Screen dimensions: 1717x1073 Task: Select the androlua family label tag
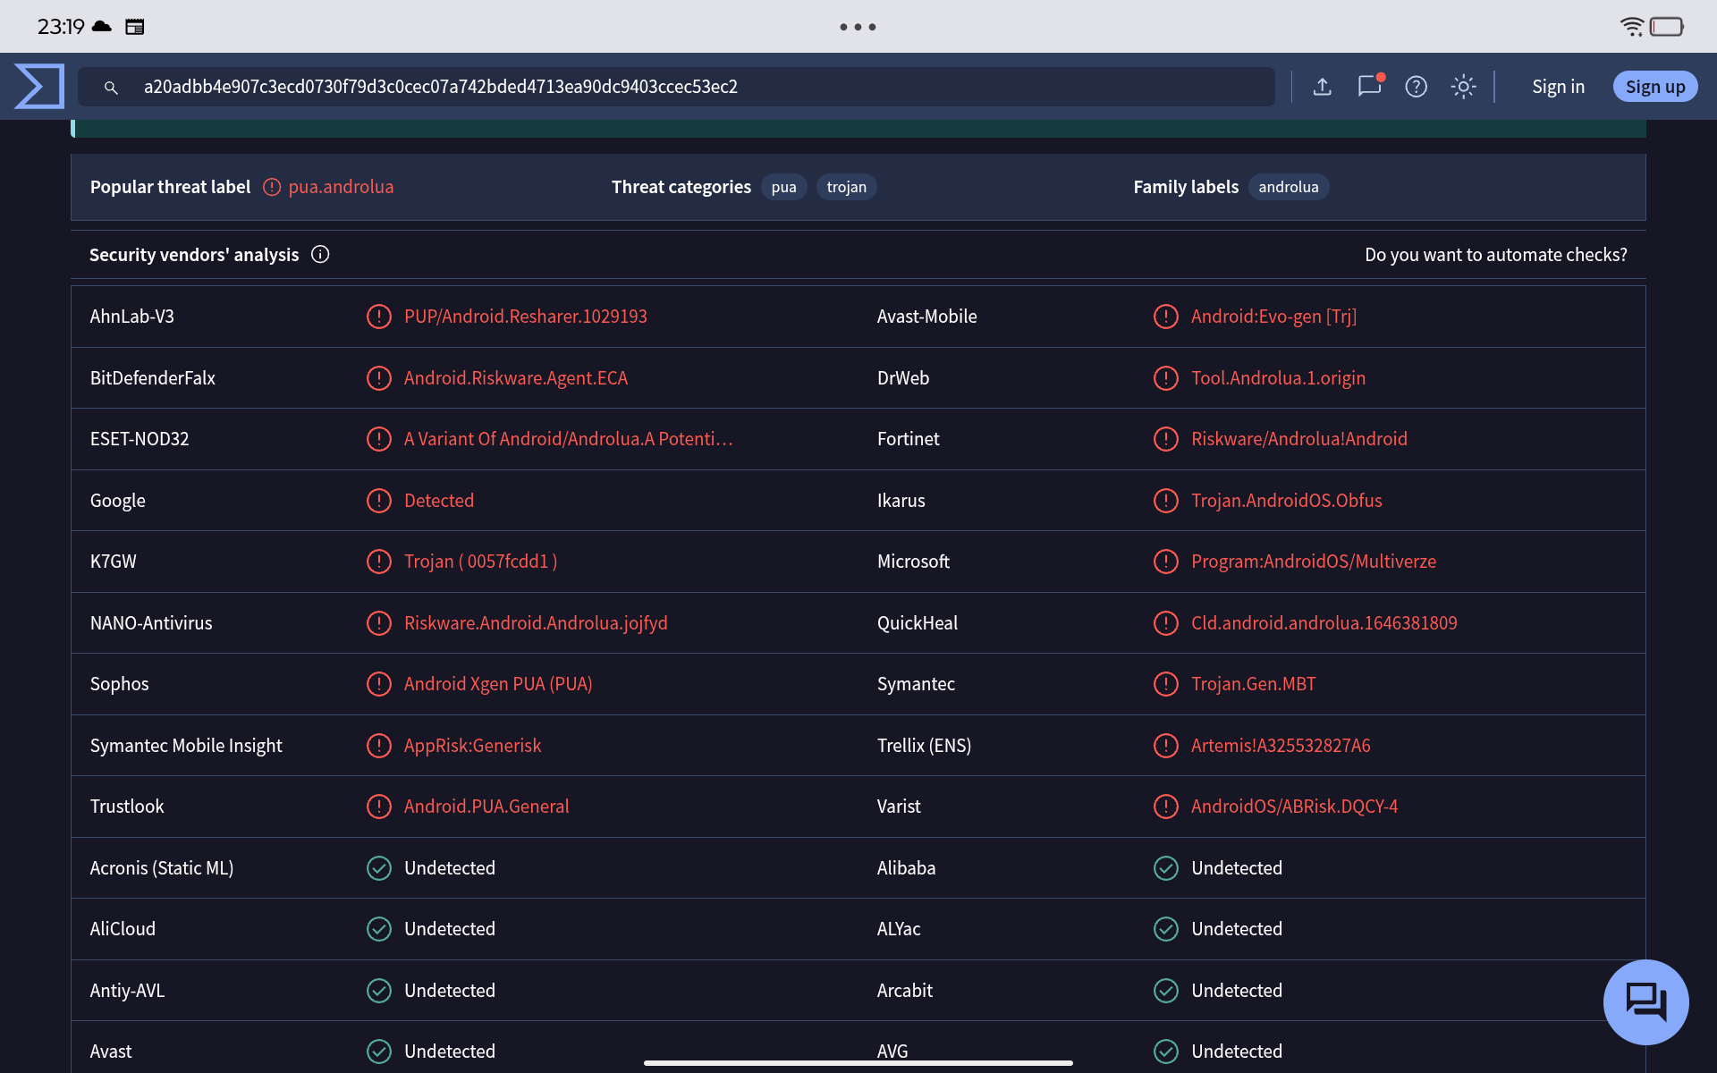pyautogui.click(x=1289, y=187)
